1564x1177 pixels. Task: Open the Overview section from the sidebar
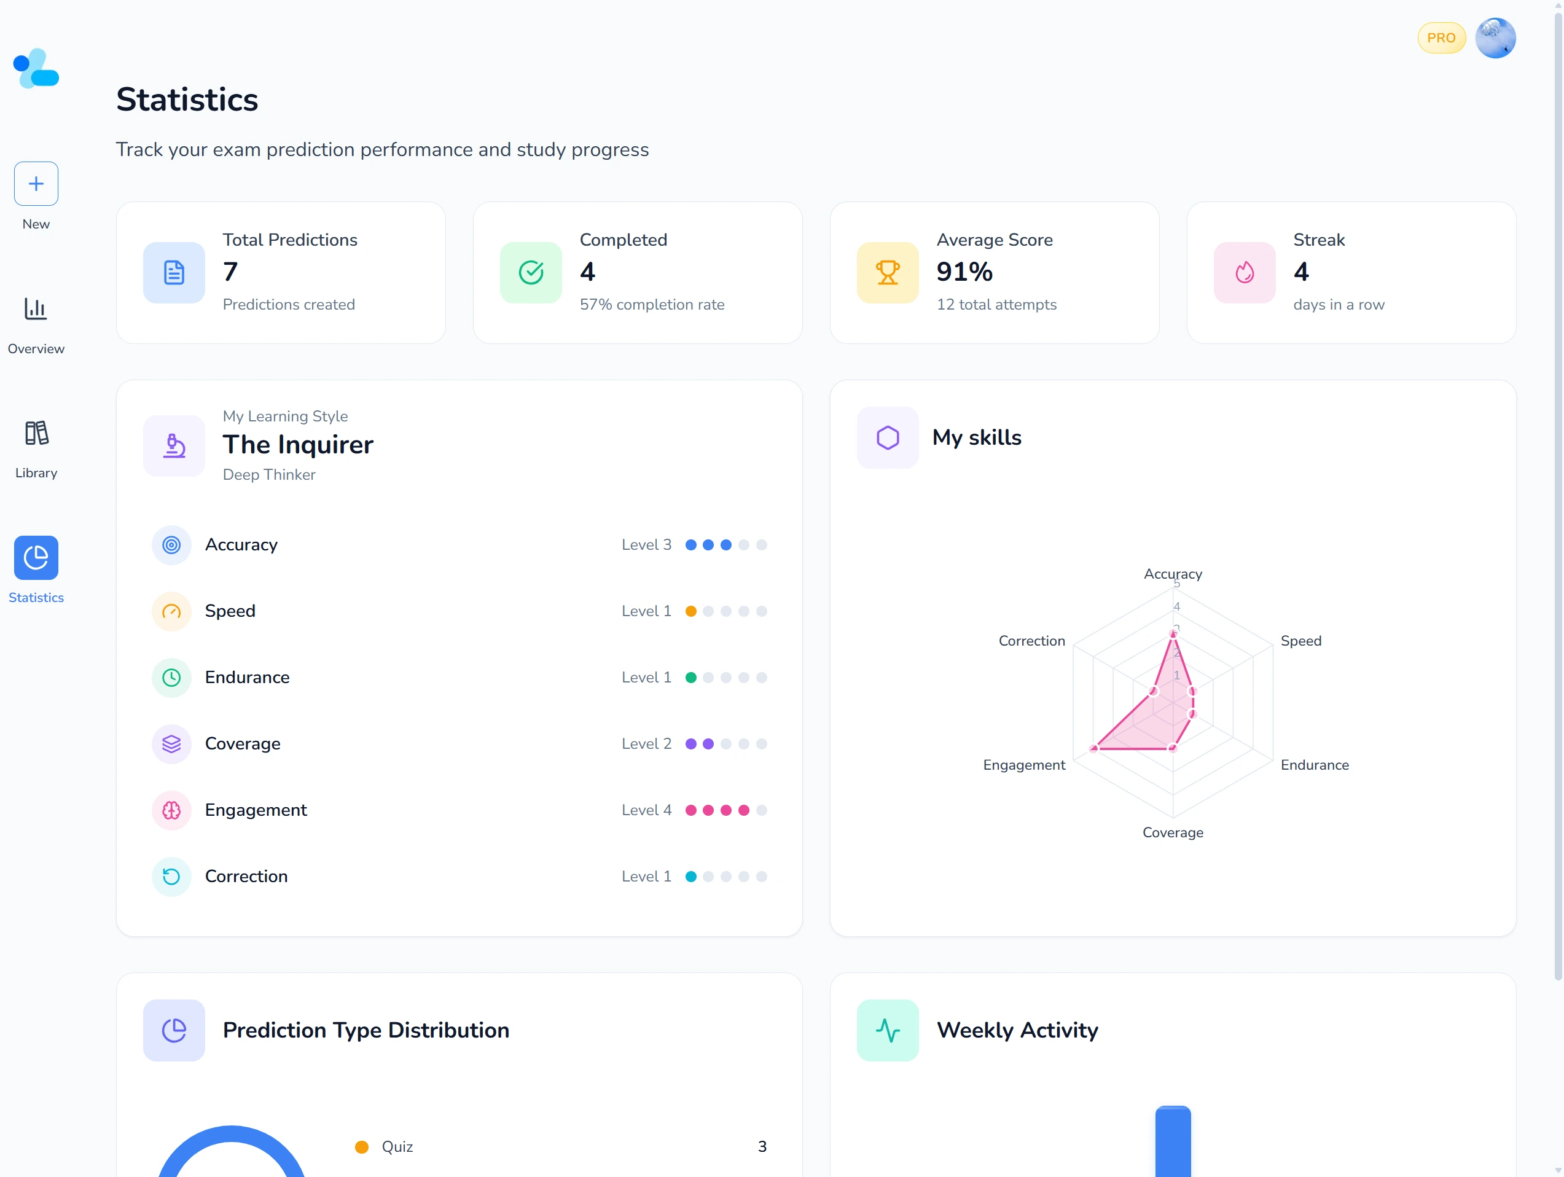36,310
